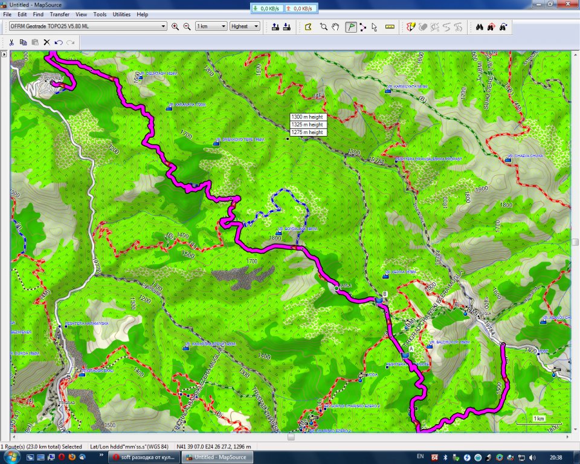Toggle the Waypoint flag tool
This screenshot has height=464, width=580.
[351, 27]
